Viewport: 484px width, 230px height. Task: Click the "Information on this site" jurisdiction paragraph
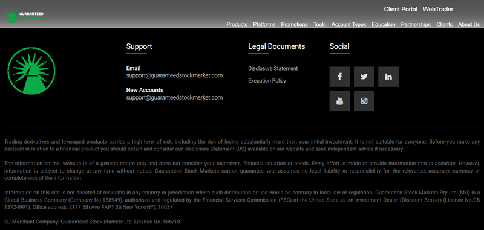coord(242,200)
